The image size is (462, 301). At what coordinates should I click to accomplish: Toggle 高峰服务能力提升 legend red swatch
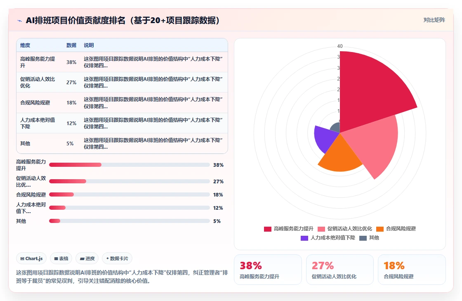coord(268,229)
